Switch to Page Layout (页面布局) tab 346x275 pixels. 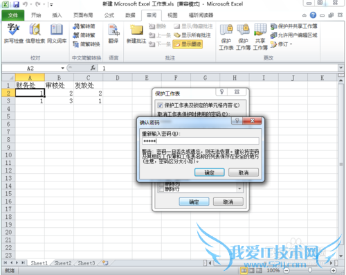83,15
